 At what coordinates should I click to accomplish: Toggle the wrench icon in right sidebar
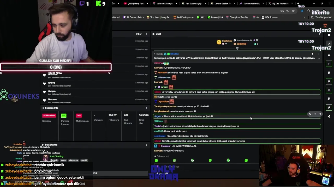[329, 108]
